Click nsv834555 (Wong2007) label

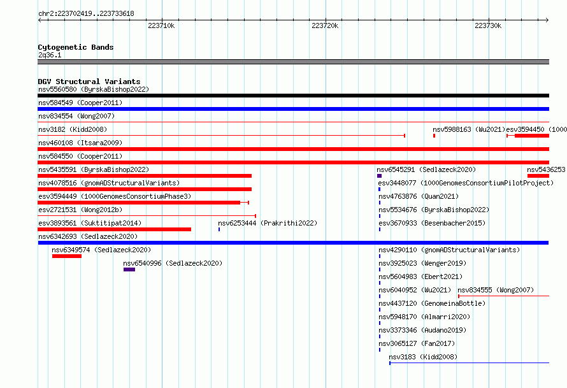[x=496, y=290]
